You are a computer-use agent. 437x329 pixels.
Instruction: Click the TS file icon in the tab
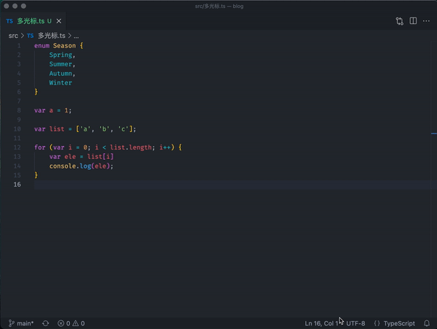point(9,21)
